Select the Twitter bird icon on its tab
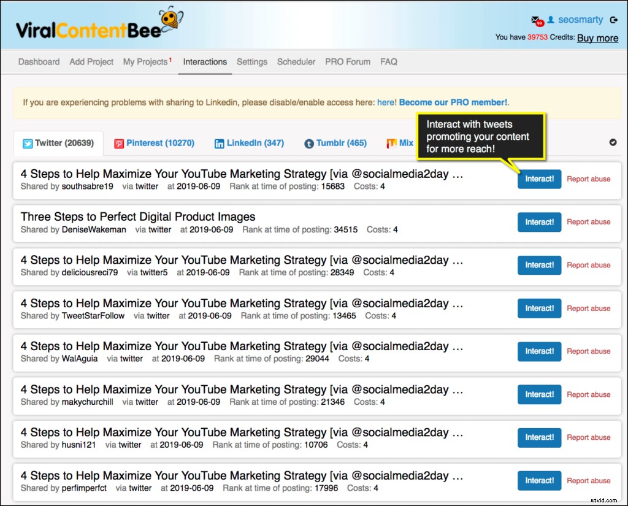Viewport: 628px width, 506px height. [x=27, y=144]
